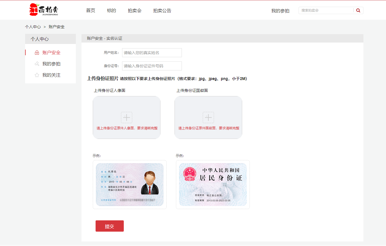Click the search magnifier icon
The width and height of the screenshot is (386, 246).
[x=358, y=10]
